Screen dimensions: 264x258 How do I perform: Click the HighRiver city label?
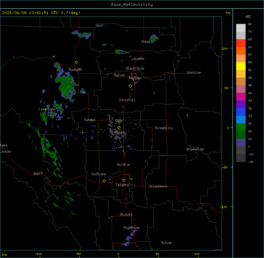tap(132, 228)
